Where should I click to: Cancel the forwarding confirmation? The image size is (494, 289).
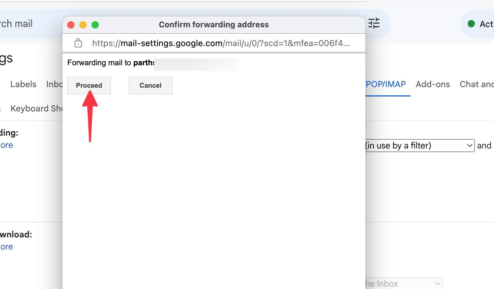150,85
